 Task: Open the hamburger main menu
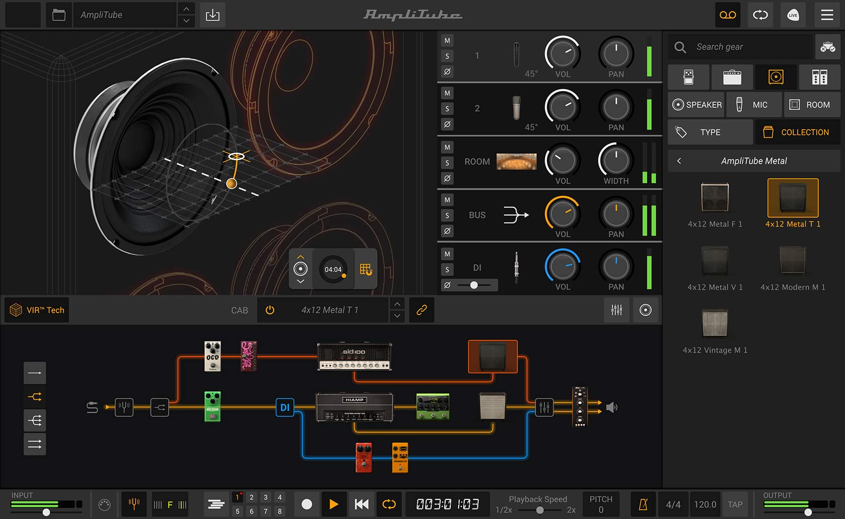827,15
